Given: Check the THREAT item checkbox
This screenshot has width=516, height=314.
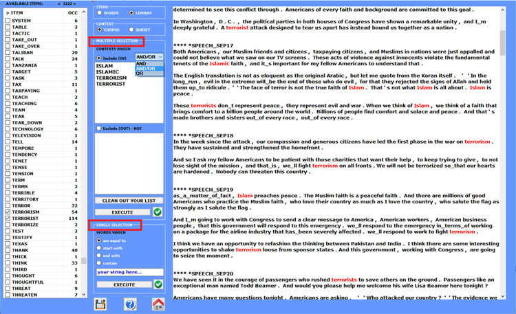Looking at the screenshot, I should [8, 289].
